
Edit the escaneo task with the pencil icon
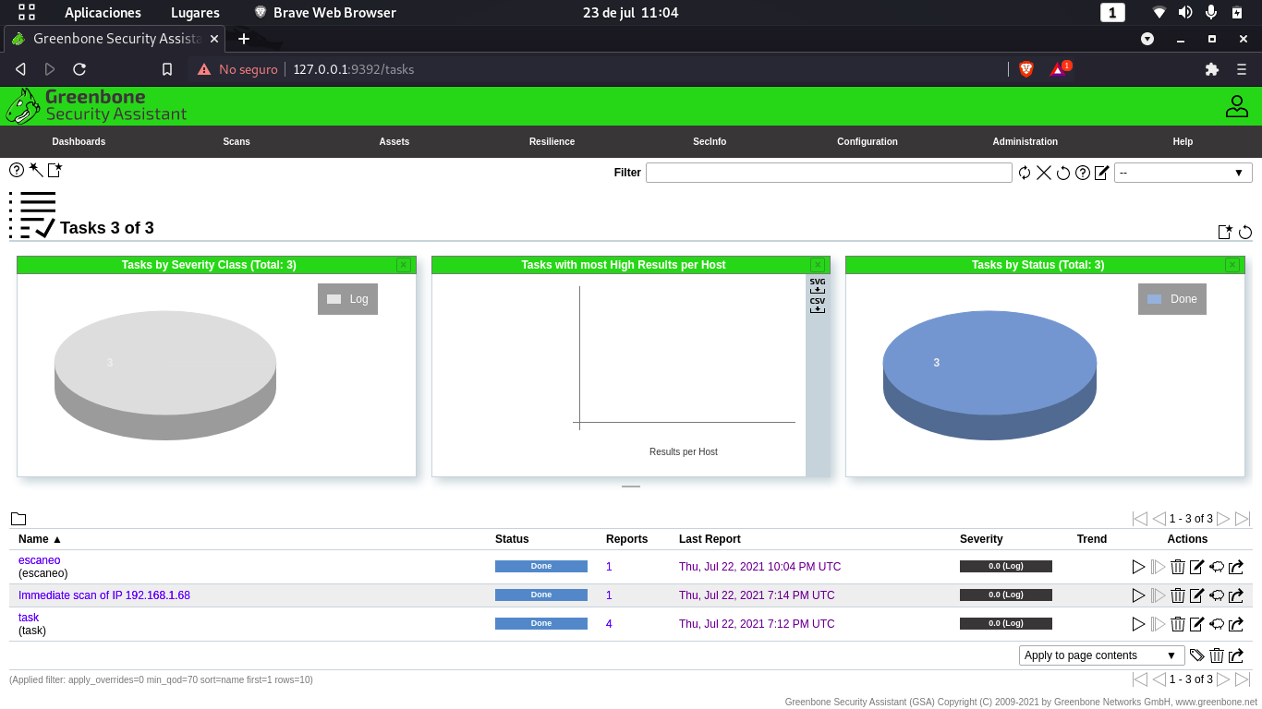(1197, 567)
